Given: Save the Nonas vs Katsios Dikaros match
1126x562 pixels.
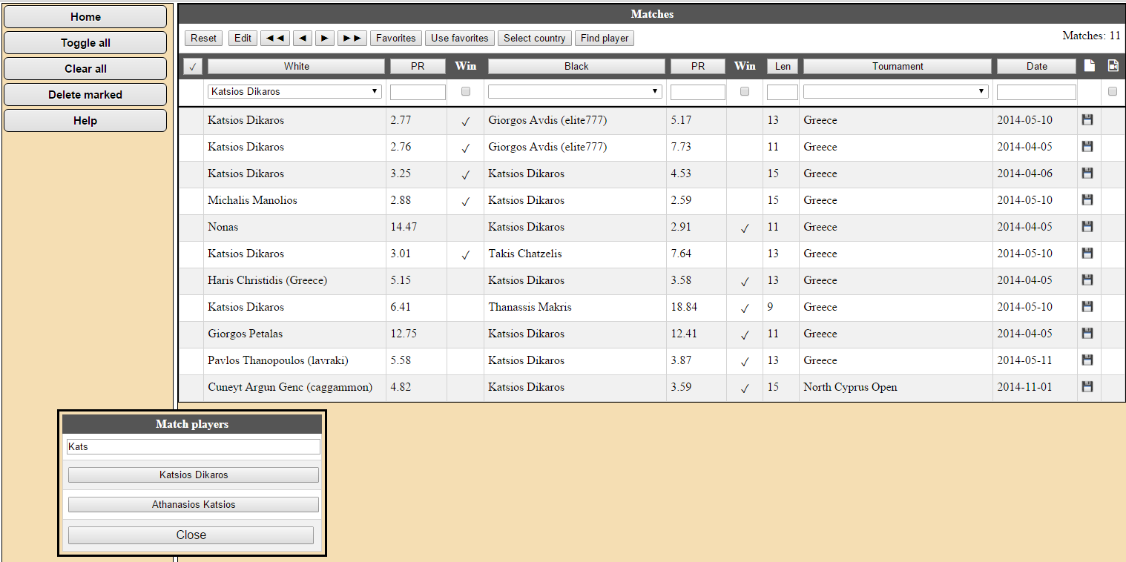Looking at the screenshot, I should [x=1087, y=227].
